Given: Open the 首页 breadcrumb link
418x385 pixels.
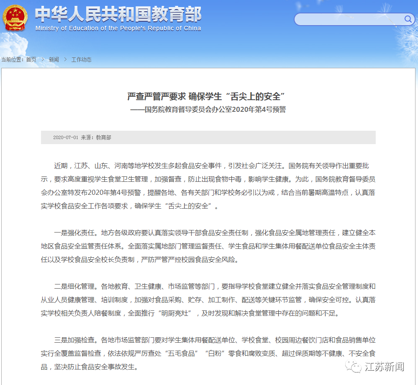Looking at the screenshot, I should (x=31, y=59).
